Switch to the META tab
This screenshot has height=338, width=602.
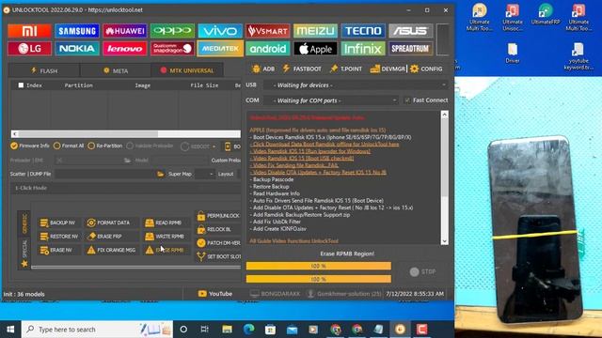(x=116, y=70)
